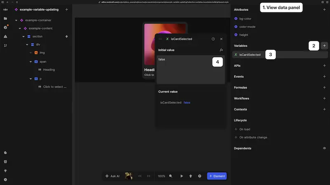Open the fx formula editor for Initial value
The height and width of the screenshot is (185, 330).
pyautogui.click(x=221, y=50)
